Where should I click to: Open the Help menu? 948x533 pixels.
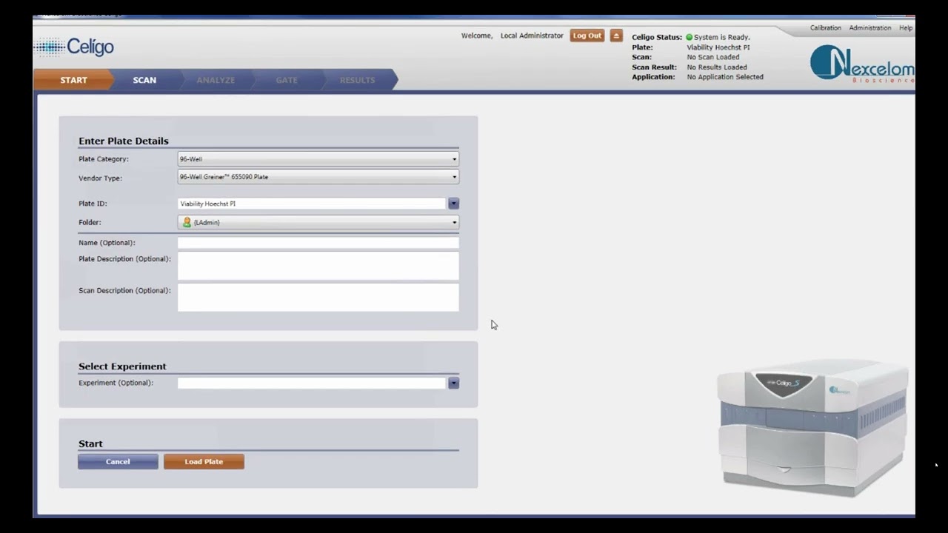coord(906,28)
